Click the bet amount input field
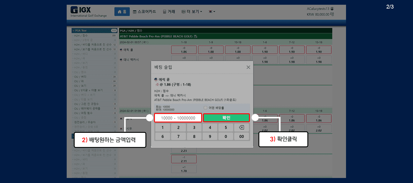413x183 pixels. coord(178,118)
